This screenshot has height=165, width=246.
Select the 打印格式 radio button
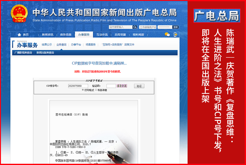coord(83,90)
